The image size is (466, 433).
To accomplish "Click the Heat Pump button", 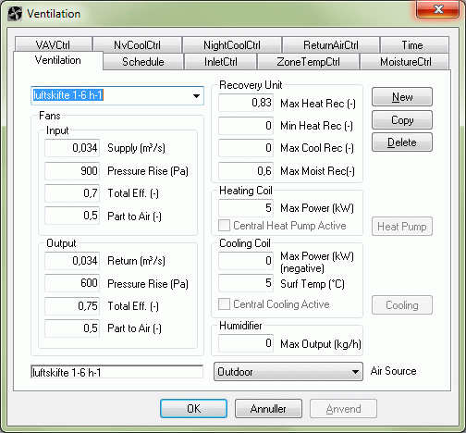I will (402, 227).
